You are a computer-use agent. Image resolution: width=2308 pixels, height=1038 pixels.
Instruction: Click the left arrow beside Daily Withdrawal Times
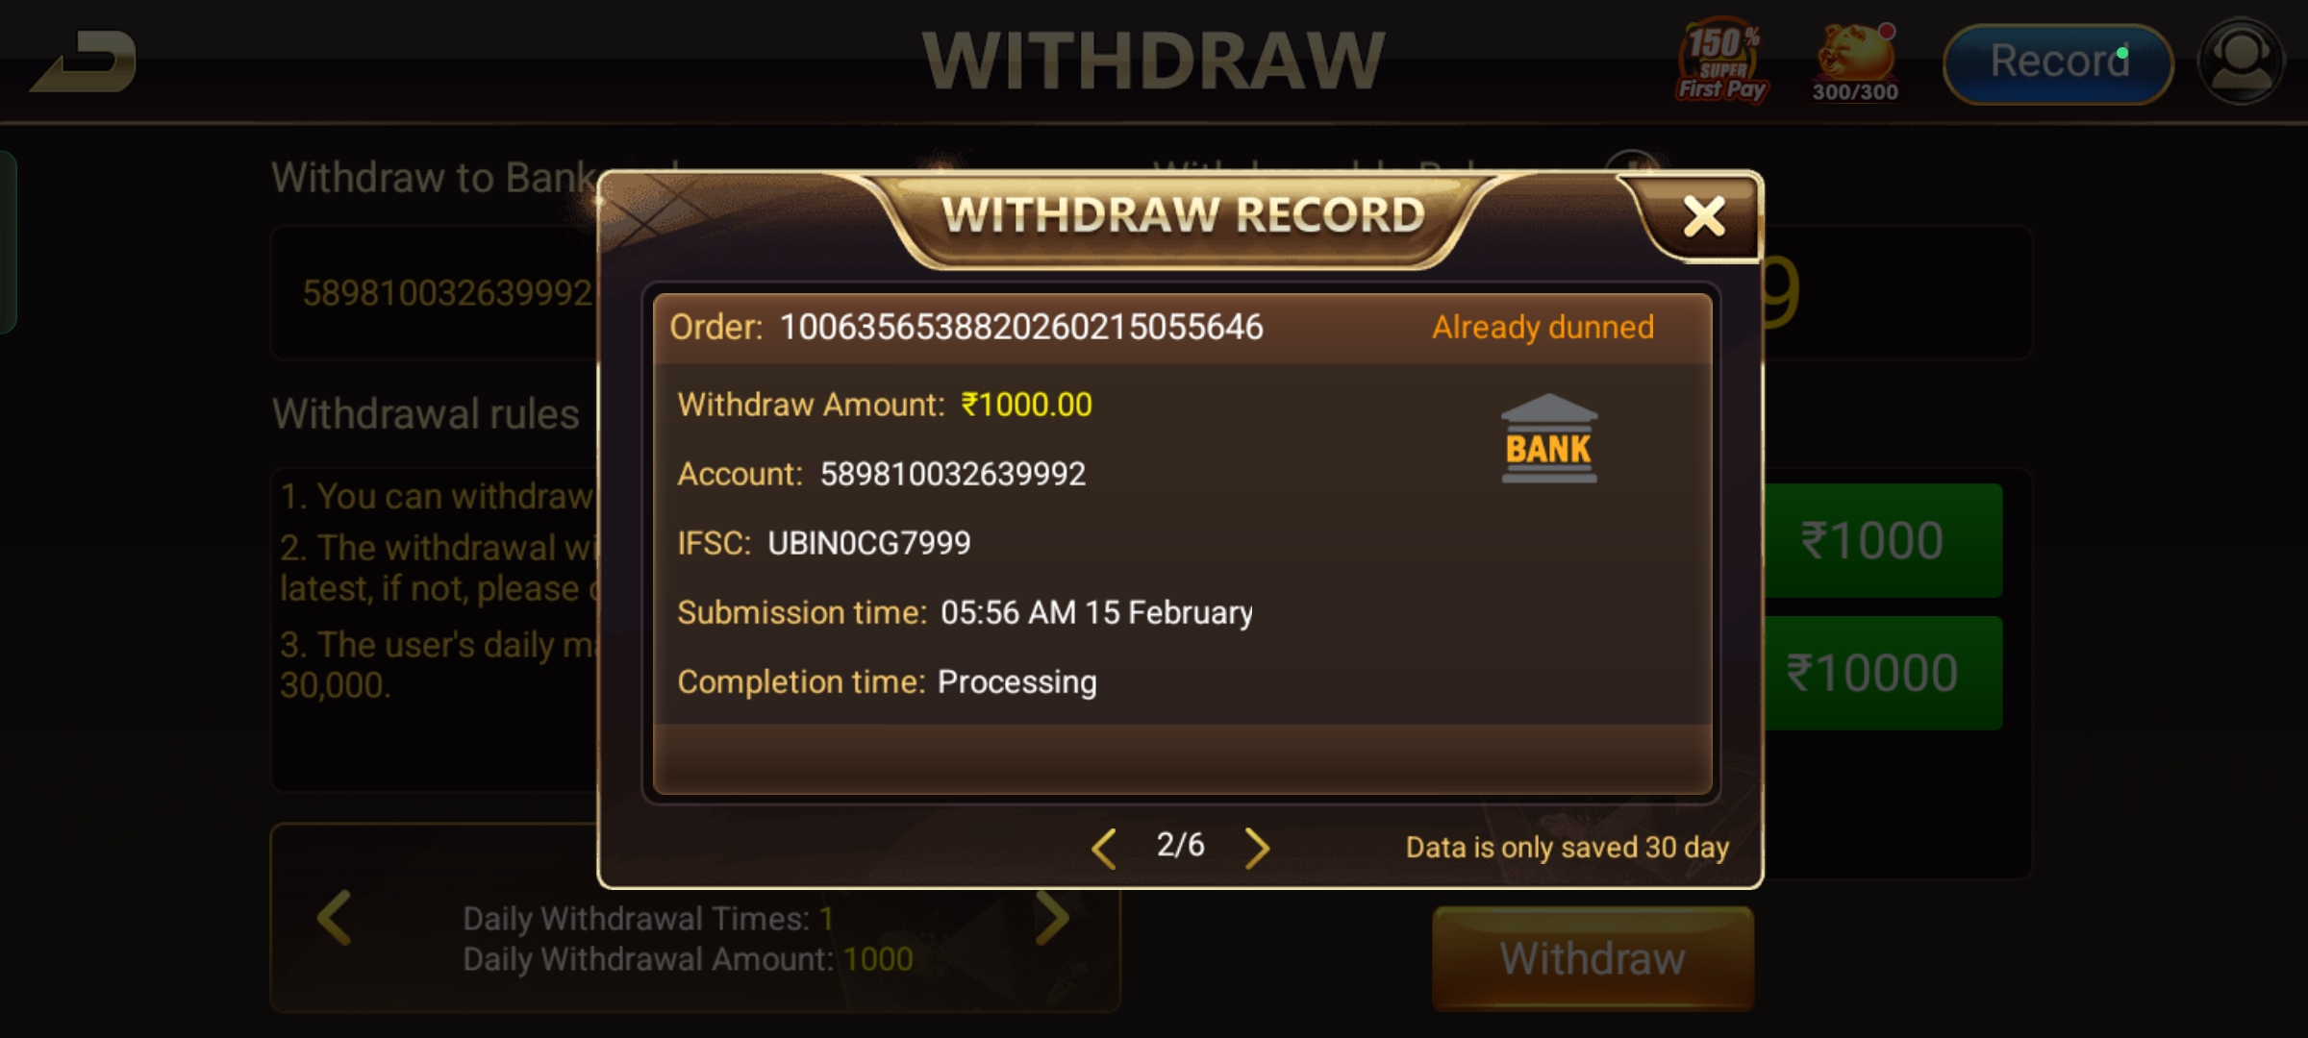pyautogui.click(x=334, y=918)
